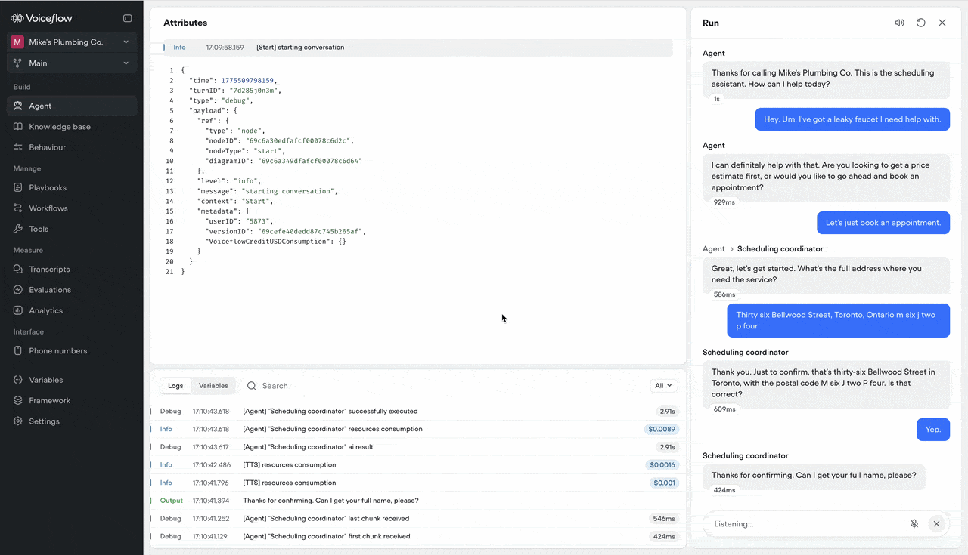The height and width of the screenshot is (555, 968).
Task: Toggle microphone mute in Listening bar
Action: coord(914,523)
